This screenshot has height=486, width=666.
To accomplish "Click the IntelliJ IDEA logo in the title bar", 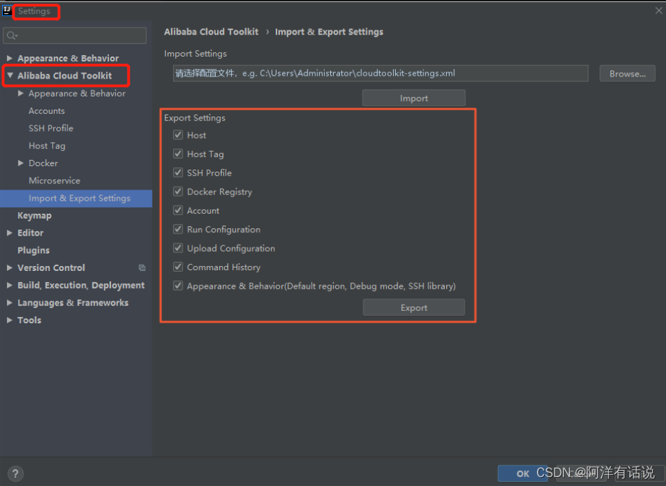I will click(x=6, y=11).
